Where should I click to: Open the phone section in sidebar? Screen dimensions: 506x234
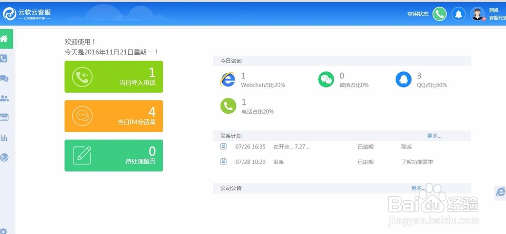pos(4,58)
